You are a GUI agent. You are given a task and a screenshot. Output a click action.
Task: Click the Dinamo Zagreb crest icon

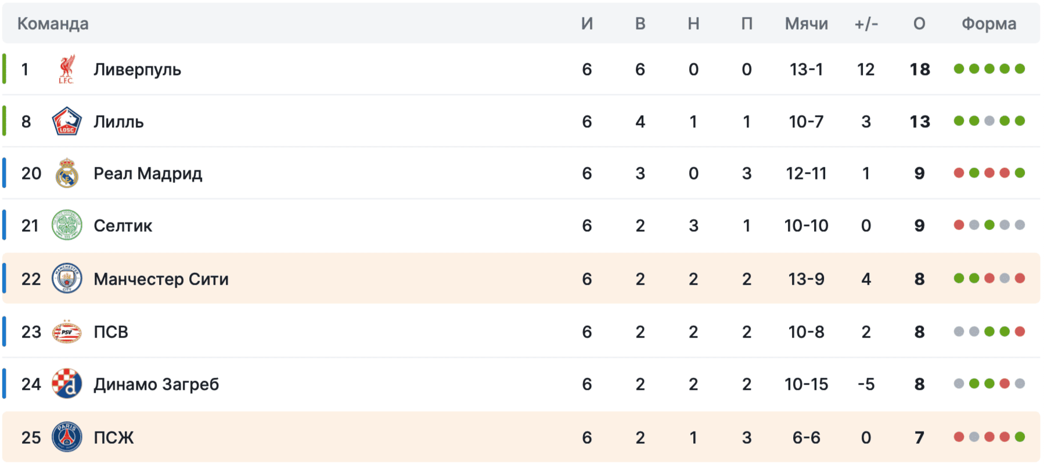[67, 384]
